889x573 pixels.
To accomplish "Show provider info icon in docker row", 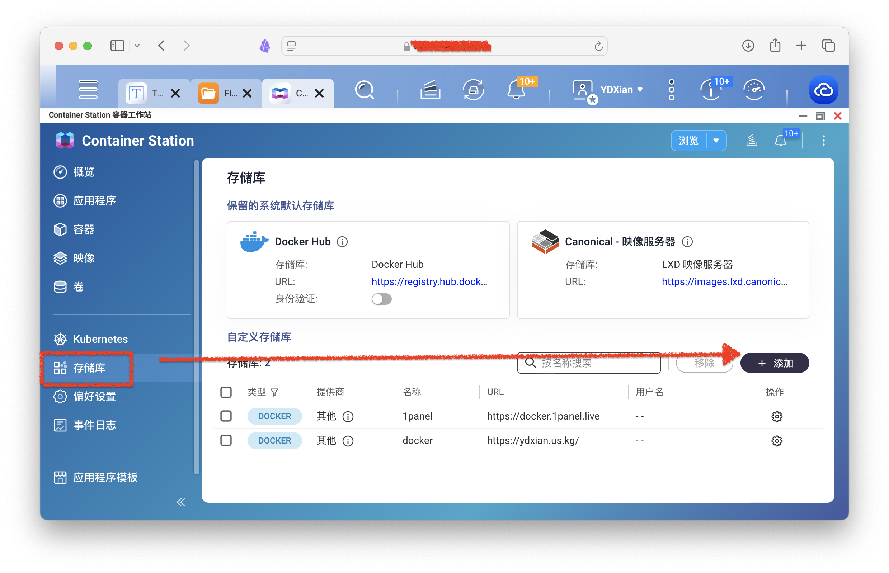I will [348, 441].
